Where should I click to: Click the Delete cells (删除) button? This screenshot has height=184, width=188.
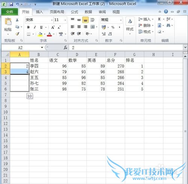[x=146, y=26]
